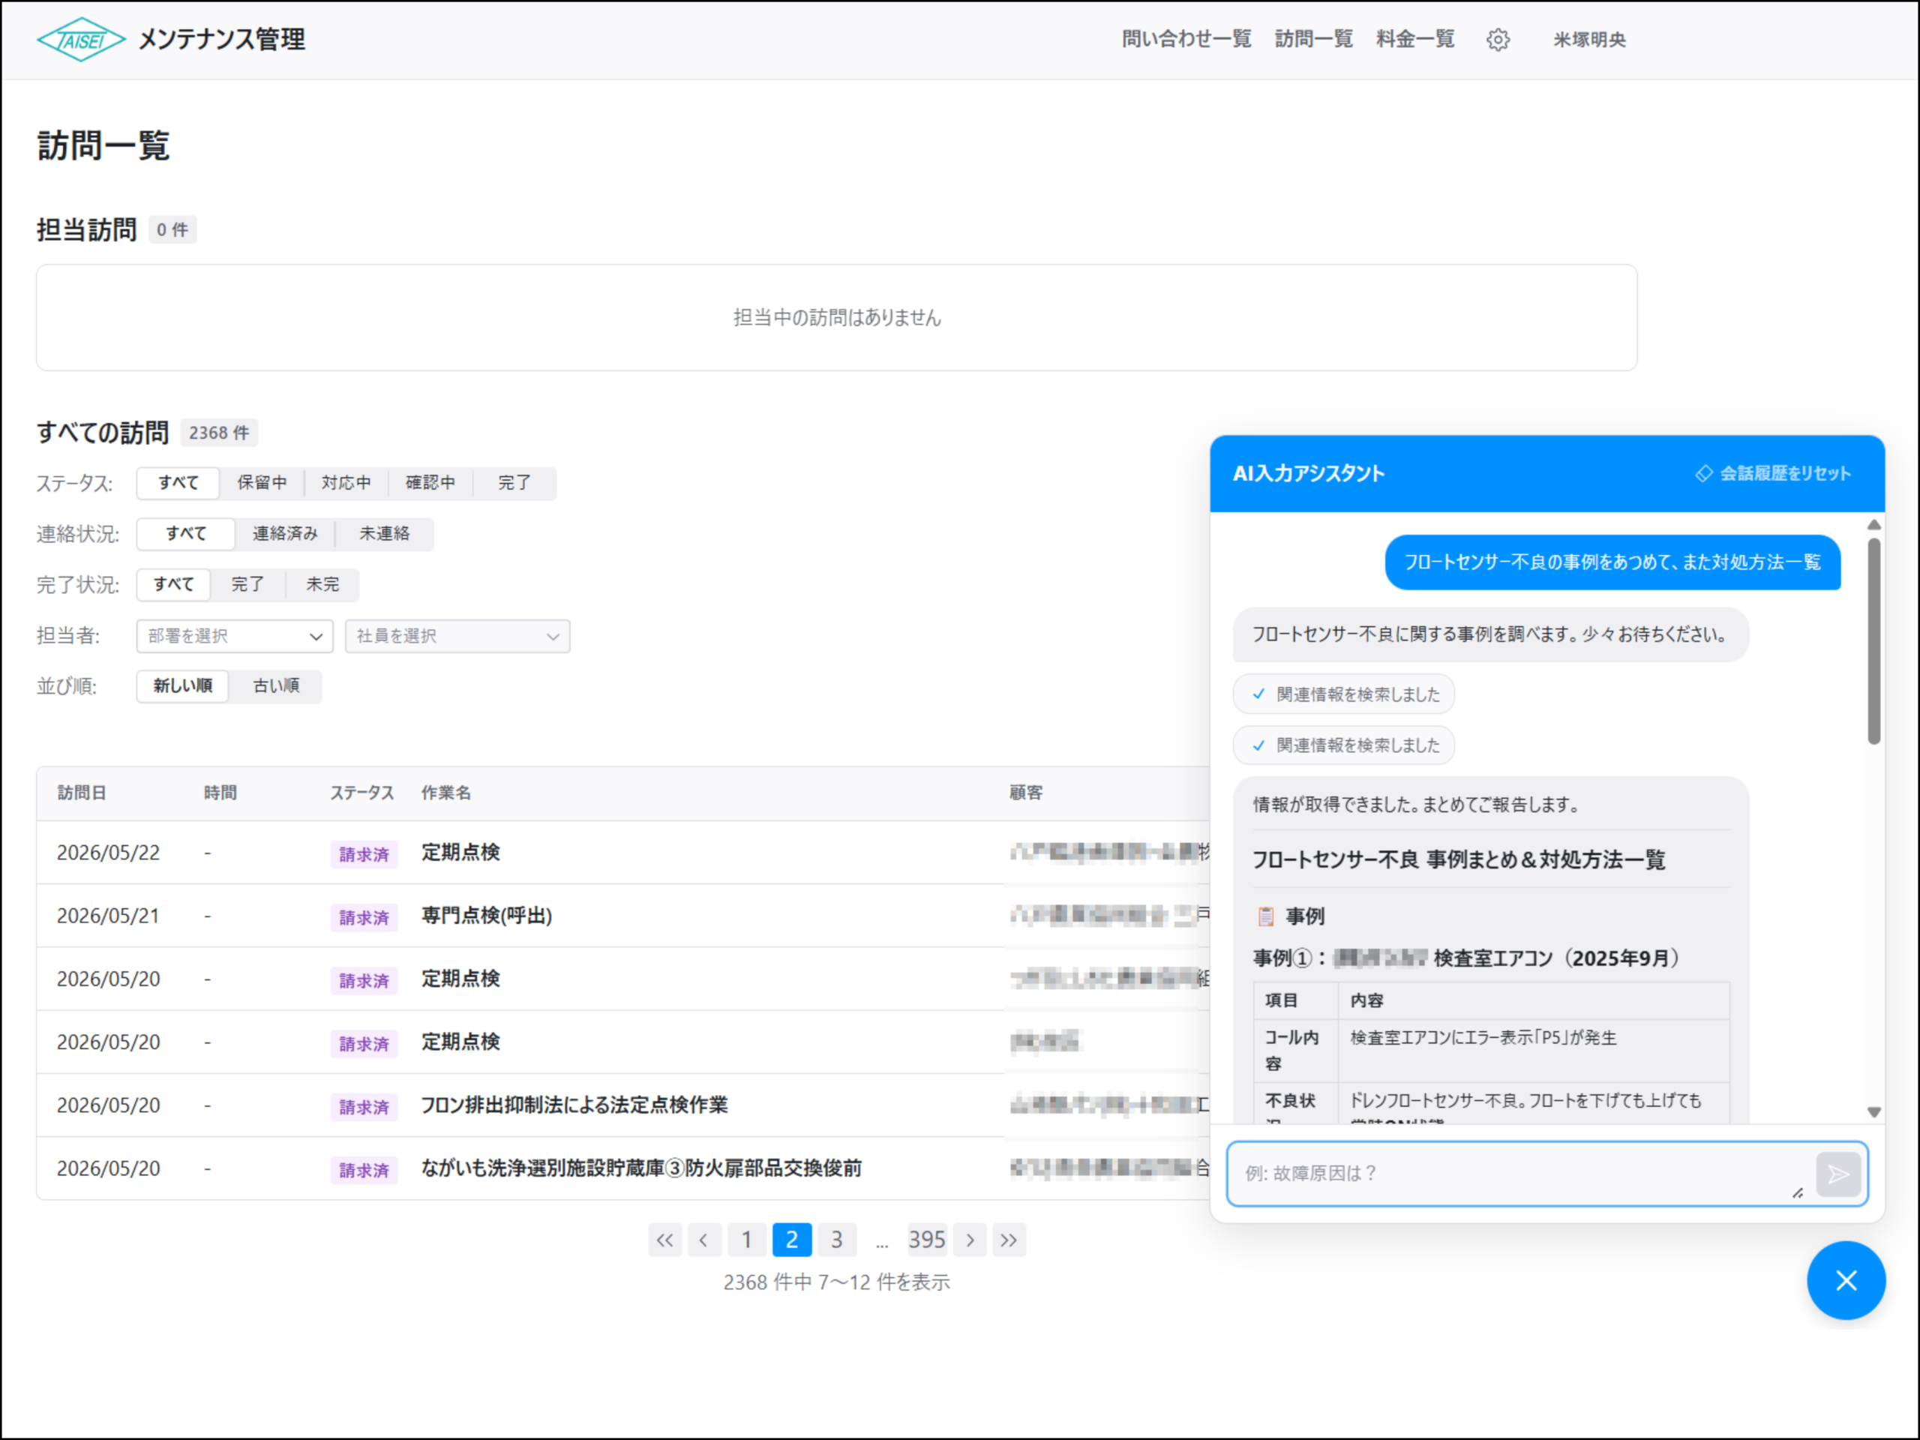
Task: Go to the next page of visits
Action: pos(970,1240)
